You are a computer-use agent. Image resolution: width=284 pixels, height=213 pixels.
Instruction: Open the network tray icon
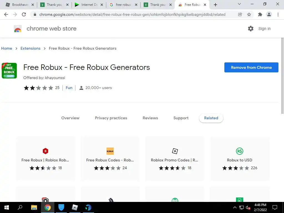click(242, 207)
